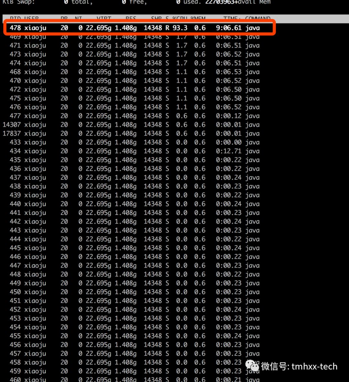Select PID 457 in the list
This screenshot has height=382, width=349.
[15, 354]
